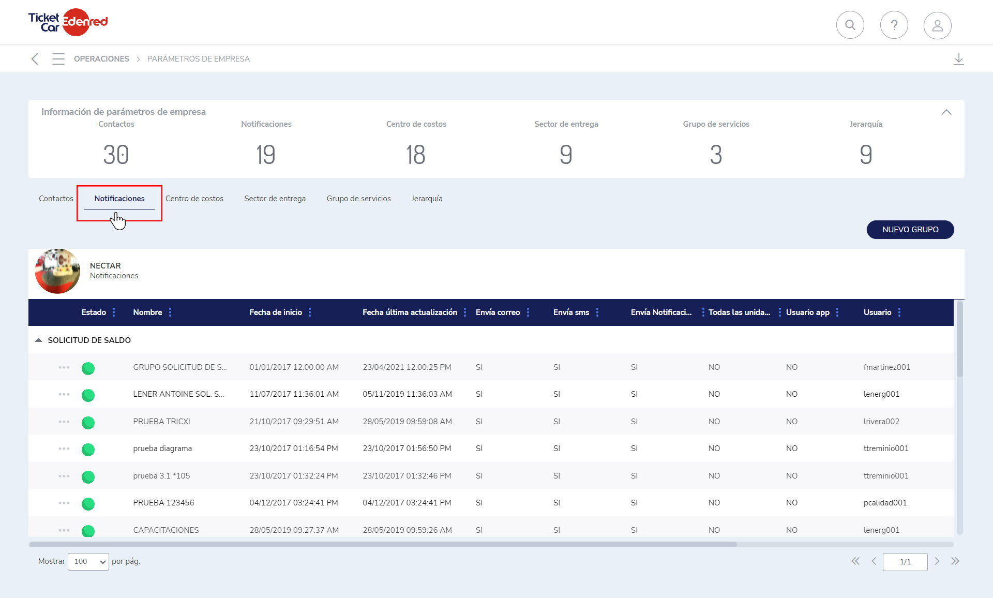Open Estado column options menu
The image size is (993, 598).
pyautogui.click(x=114, y=312)
